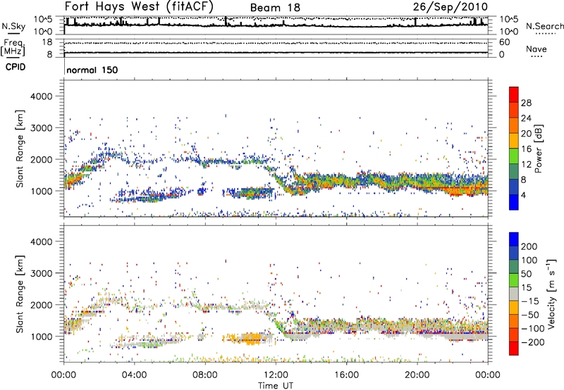Pick the red segment above 28 dB
This screenshot has height=390, width=564.
[514, 95]
